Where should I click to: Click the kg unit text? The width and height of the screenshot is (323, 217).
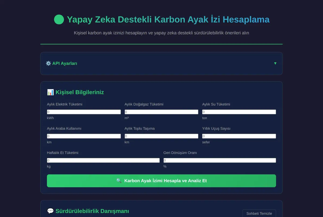49,167
